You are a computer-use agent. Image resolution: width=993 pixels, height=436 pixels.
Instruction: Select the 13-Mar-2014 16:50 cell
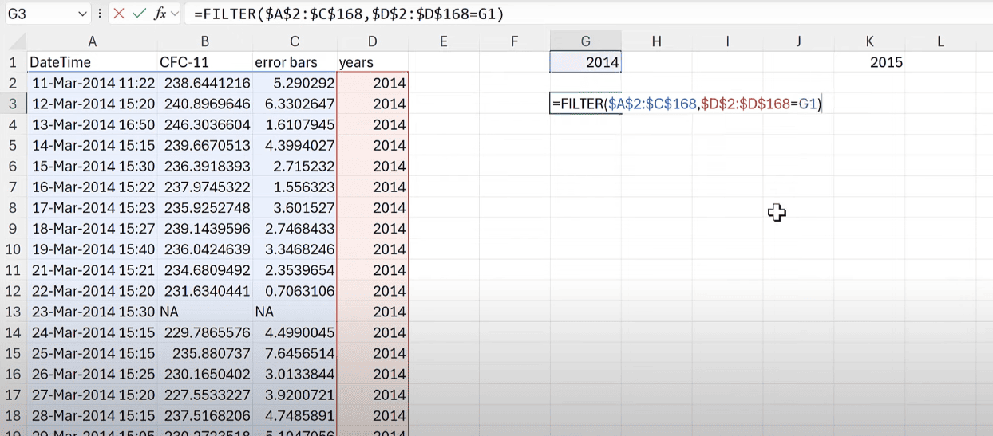tap(93, 124)
